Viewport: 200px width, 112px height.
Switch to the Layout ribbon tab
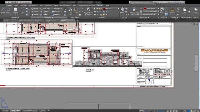click(100, 5)
